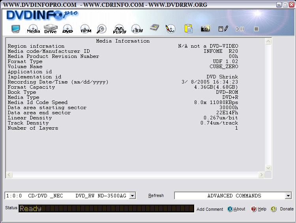This screenshot has height=223, width=296.
Task: Click the Refresh button
Action: click(x=156, y=196)
